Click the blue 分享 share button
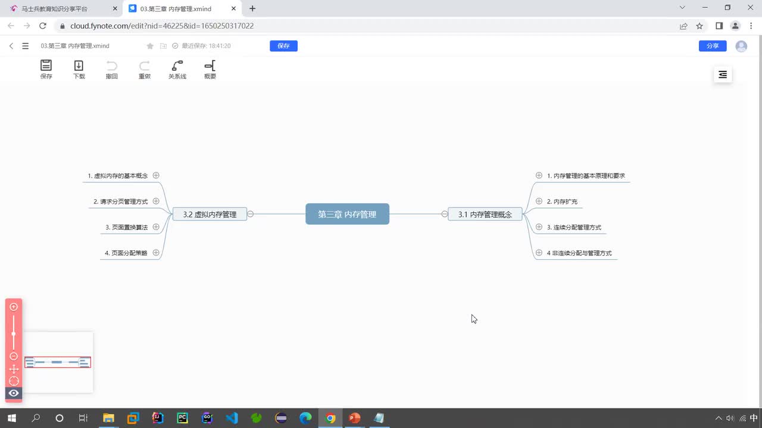This screenshot has width=762, height=428. click(713, 46)
